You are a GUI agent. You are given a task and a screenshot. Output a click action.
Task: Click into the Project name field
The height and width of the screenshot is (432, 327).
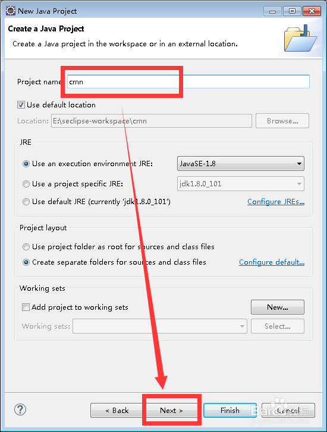[x=188, y=82]
